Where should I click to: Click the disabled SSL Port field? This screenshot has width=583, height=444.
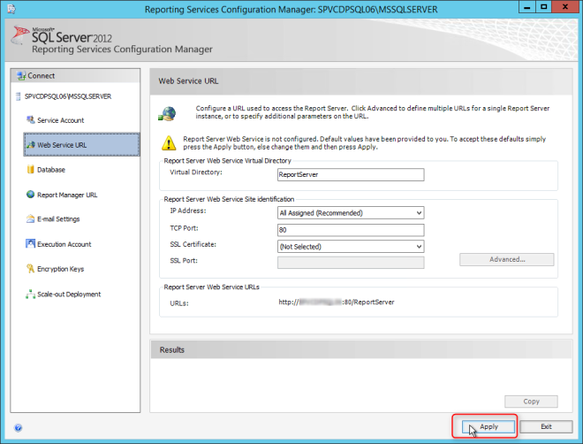click(351, 263)
